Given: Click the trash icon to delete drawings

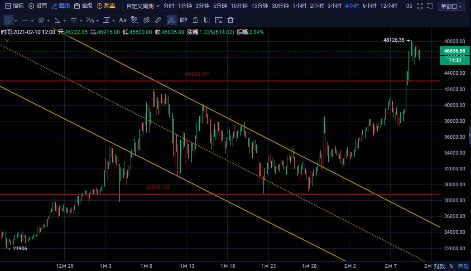Looking at the screenshot, I should click(x=231, y=20).
